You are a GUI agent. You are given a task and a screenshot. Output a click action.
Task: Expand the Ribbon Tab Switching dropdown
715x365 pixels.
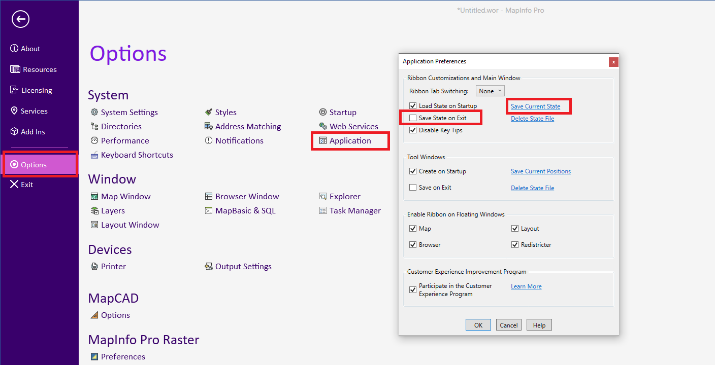[x=490, y=91]
